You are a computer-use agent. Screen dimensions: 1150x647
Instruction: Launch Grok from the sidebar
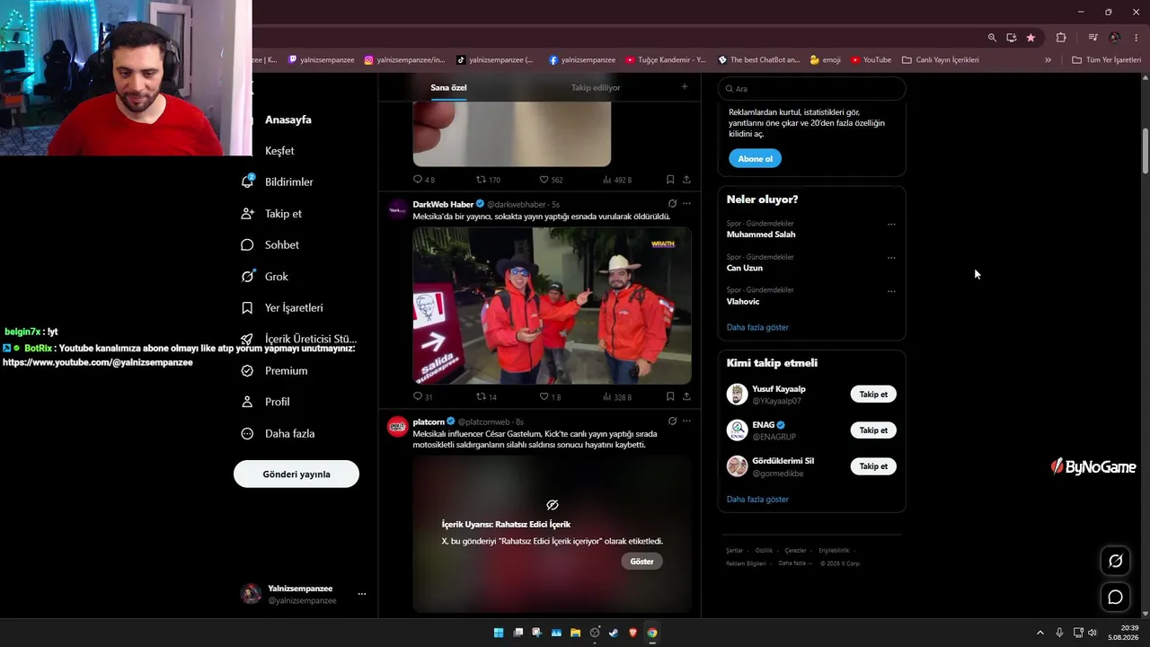(265, 276)
